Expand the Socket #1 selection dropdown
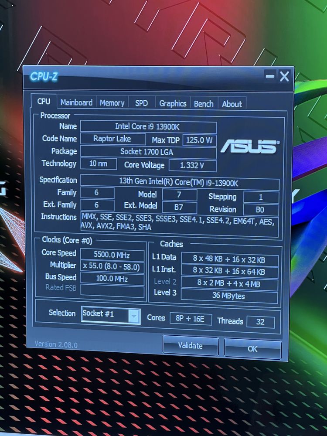 (x=134, y=317)
